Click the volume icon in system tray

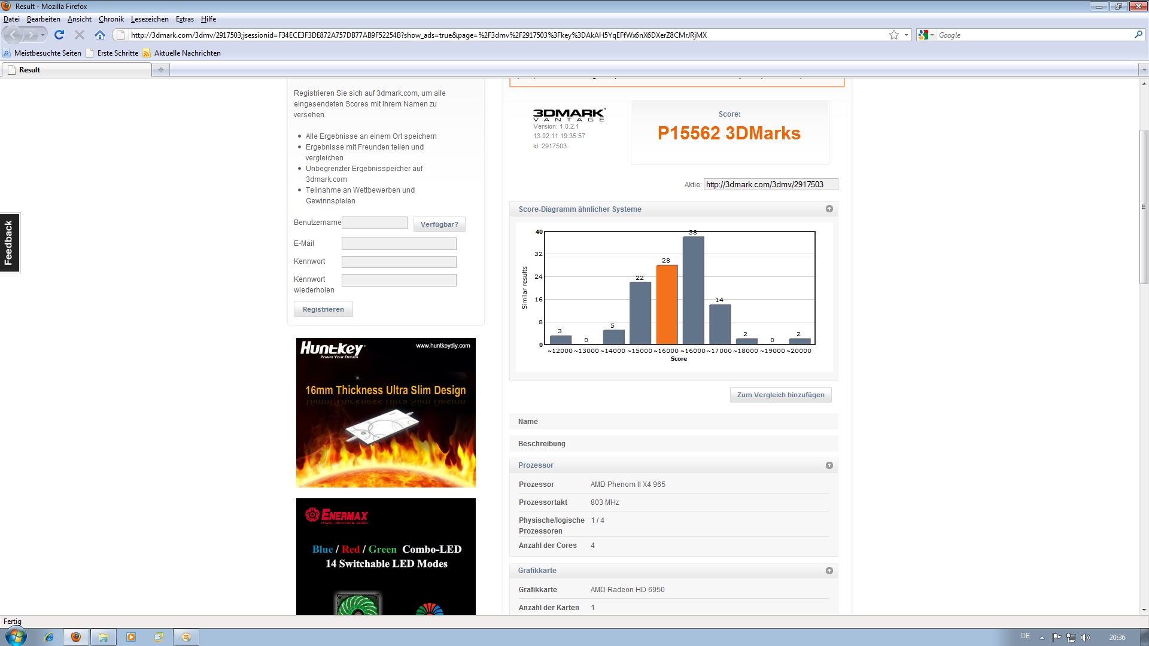coord(1086,637)
